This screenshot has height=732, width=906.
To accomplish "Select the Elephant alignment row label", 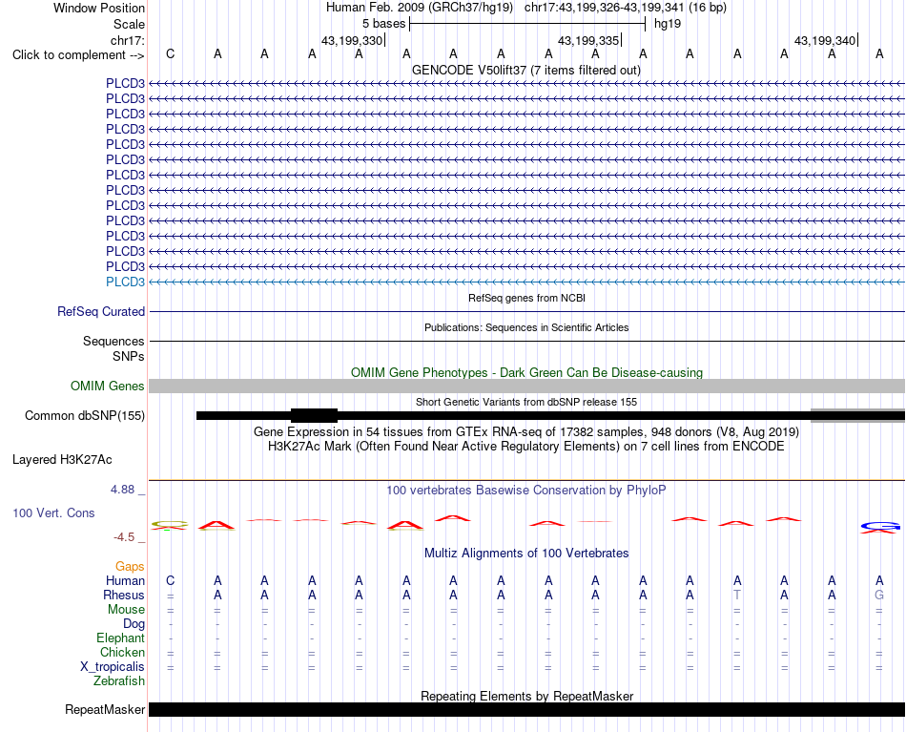I will tap(120, 638).
